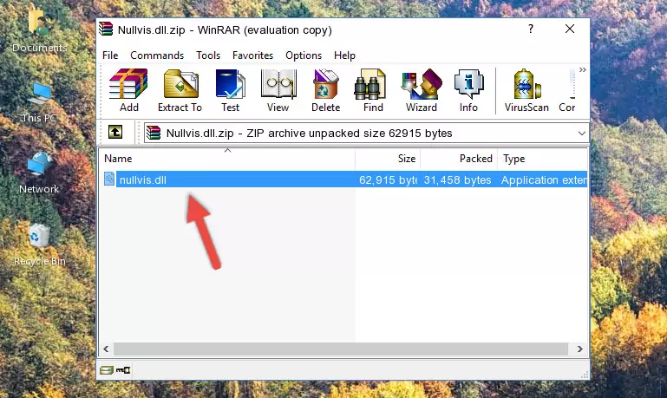Click the Extract To toolbar icon
The width and height of the screenshot is (667, 398).
coord(180,90)
